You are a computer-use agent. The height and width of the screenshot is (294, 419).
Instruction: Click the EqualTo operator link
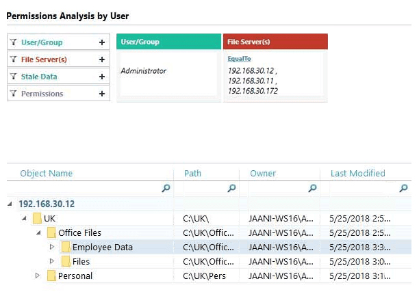(239, 59)
